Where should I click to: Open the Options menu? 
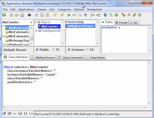click(79, 10)
